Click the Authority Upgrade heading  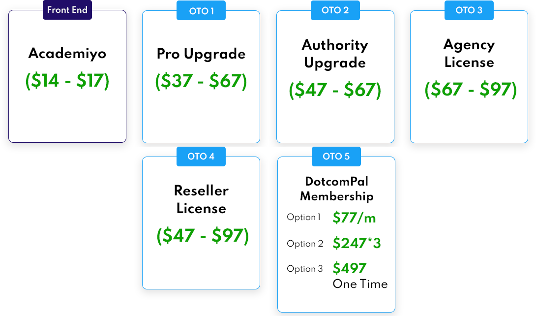click(x=335, y=54)
